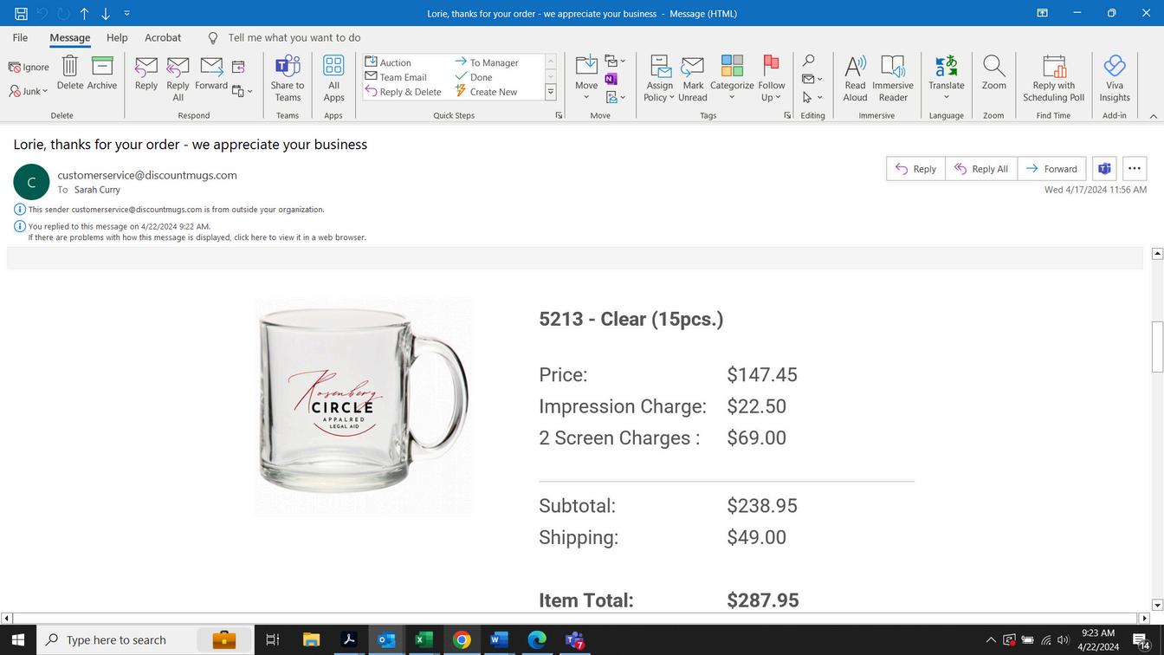Switch to the Message ribbon tab
The height and width of the screenshot is (655, 1164).
click(x=70, y=38)
